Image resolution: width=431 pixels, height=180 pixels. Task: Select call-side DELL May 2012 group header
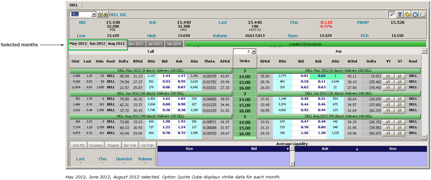(151, 71)
